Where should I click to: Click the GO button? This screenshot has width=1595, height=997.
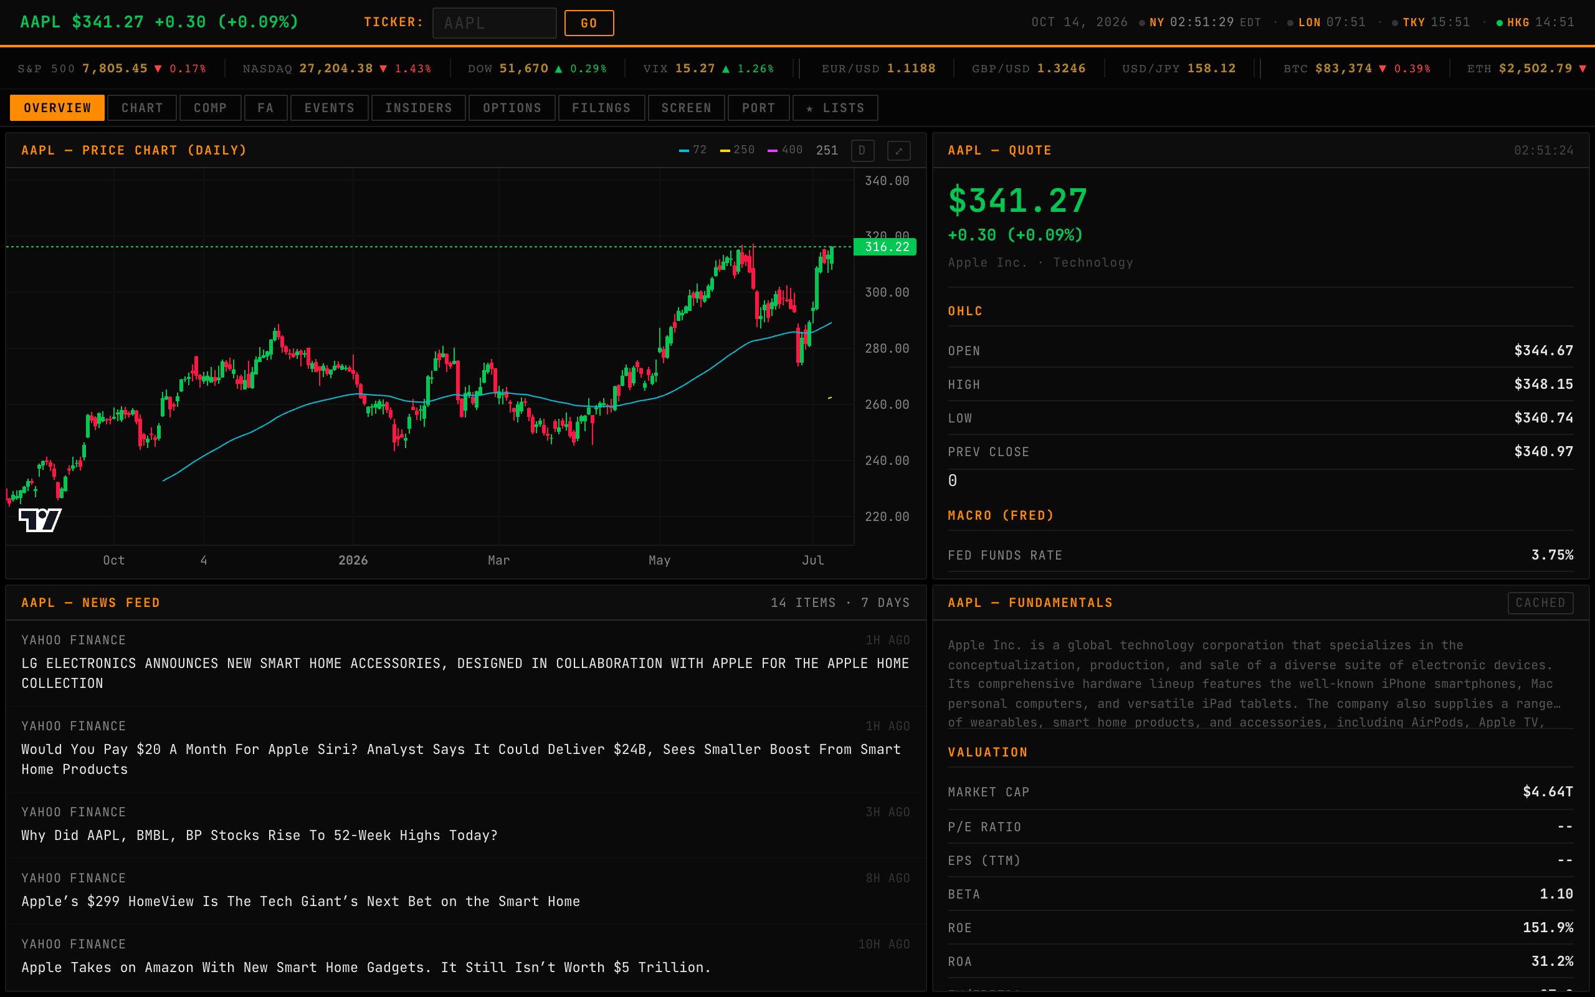point(589,23)
